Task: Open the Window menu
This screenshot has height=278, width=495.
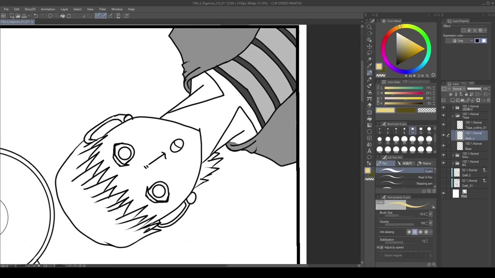Action: point(117,9)
